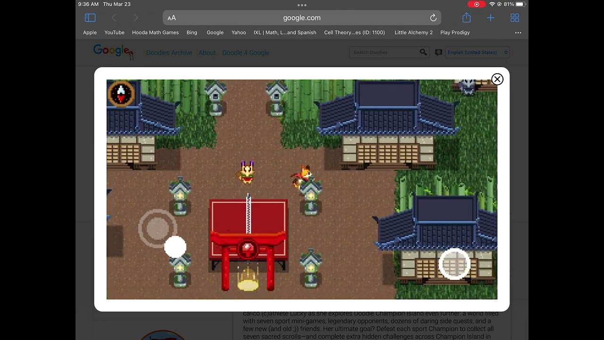Viewport: 604px width, 340px height.
Task: Tap the purple-eared cat character
Action: tap(246, 171)
